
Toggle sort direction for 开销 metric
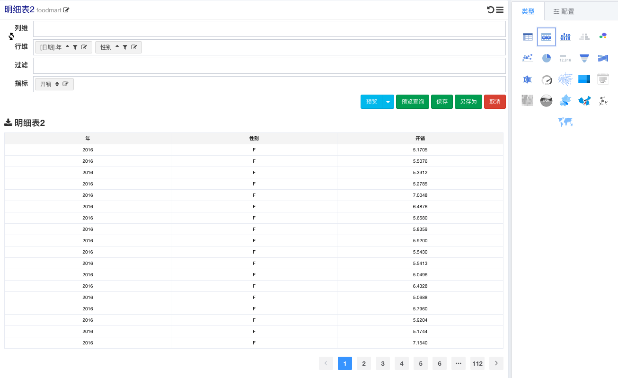point(57,84)
